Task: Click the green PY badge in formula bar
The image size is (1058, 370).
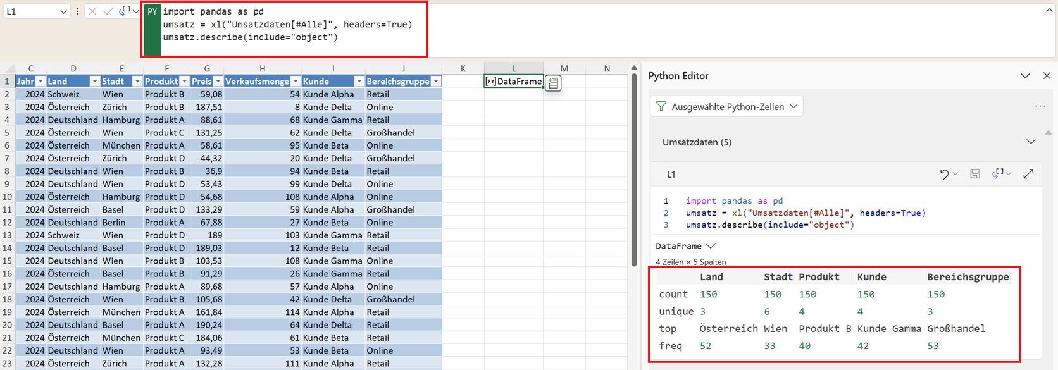Action: (x=152, y=12)
